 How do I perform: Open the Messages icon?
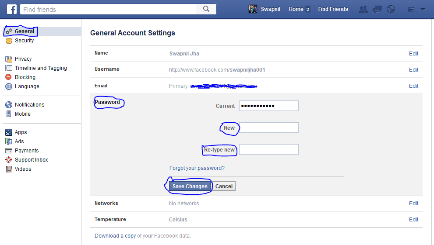tap(377, 10)
